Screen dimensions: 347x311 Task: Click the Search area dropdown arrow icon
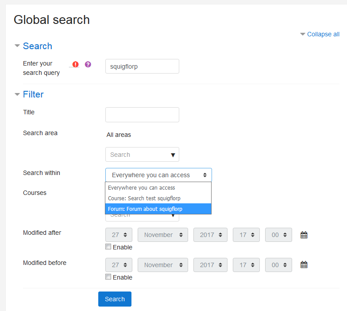[x=173, y=155]
